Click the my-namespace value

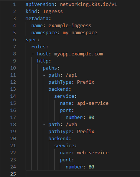[80, 33]
